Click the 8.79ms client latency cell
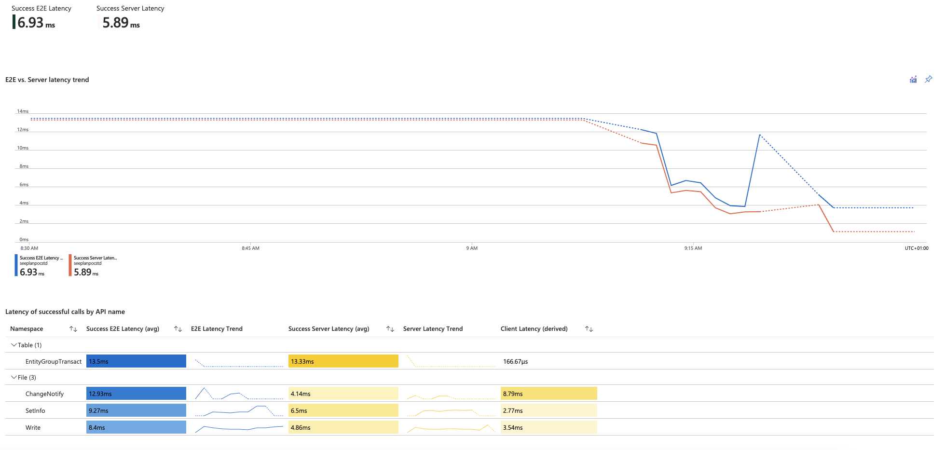This screenshot has height=450, width=945. (548, 394)
